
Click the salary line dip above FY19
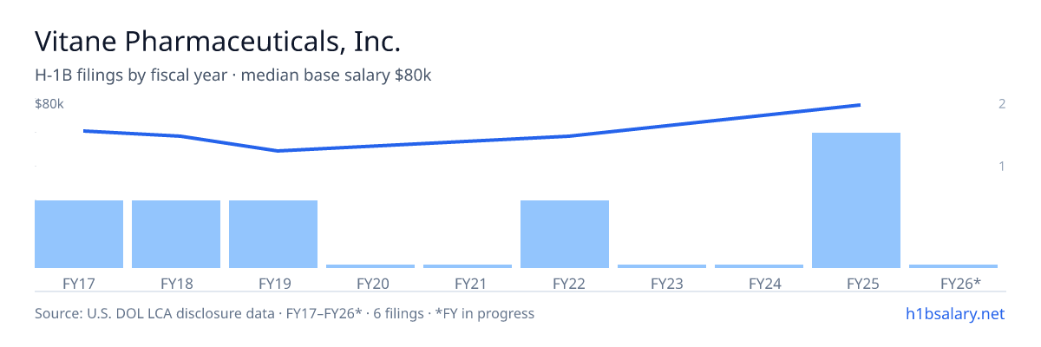point(278,151)
